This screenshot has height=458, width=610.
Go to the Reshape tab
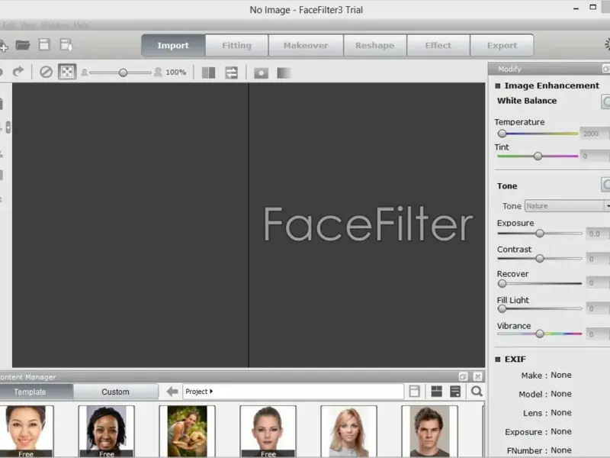pos(374,46)
